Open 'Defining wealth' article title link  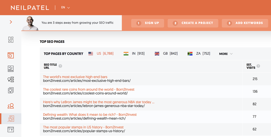(x=90, y=115)
